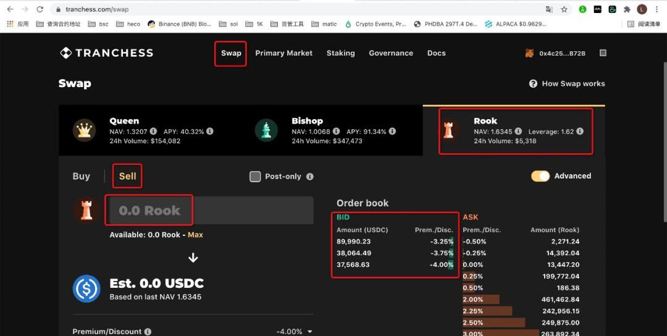This screenshot has width=667, height=336.
Task: Focus the 0.0 Rook amount field
Action: tap(211, 210)
